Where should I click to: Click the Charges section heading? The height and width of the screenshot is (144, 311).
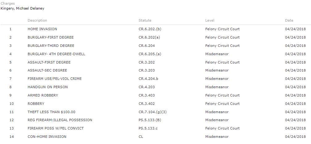(x=8, y=3)
